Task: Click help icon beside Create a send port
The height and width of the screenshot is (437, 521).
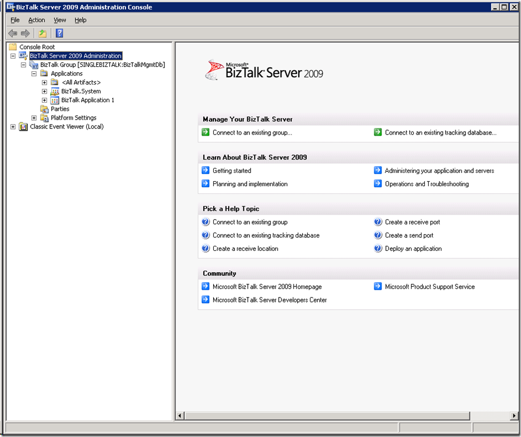Action: 378,235
